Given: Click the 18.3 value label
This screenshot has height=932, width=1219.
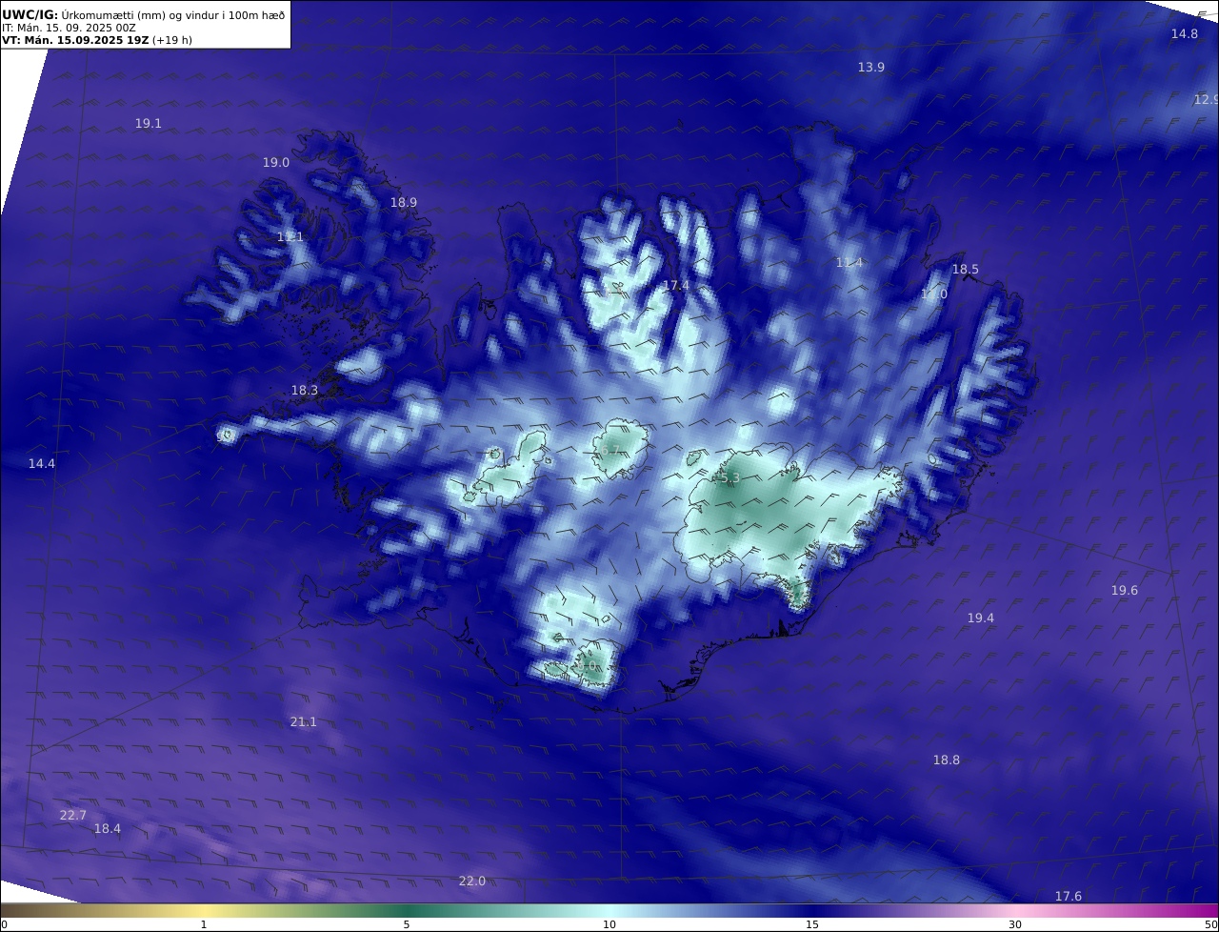Looking at the screenshot, I should pyautogui.click(x=304, y=391).
